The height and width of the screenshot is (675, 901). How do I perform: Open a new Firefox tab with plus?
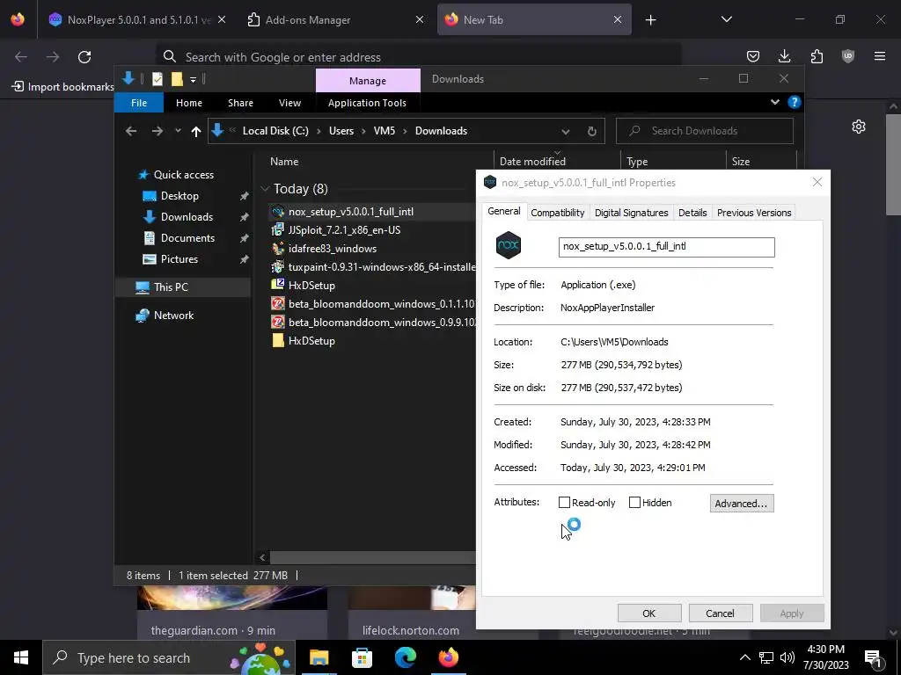(x=650, y=20)
